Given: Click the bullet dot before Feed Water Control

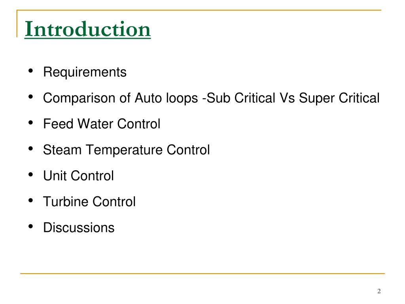Looking at the screenshot, I should click(x=31, y=123).
